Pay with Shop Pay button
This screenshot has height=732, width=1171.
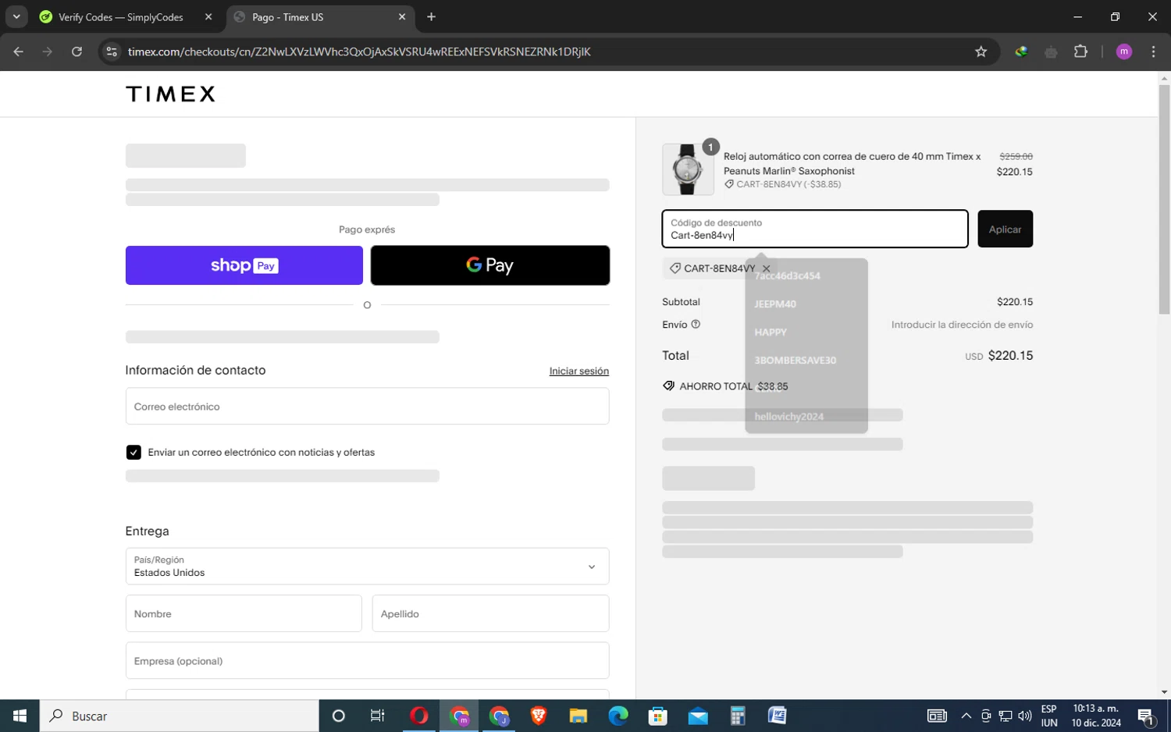[x=244, y=265]
